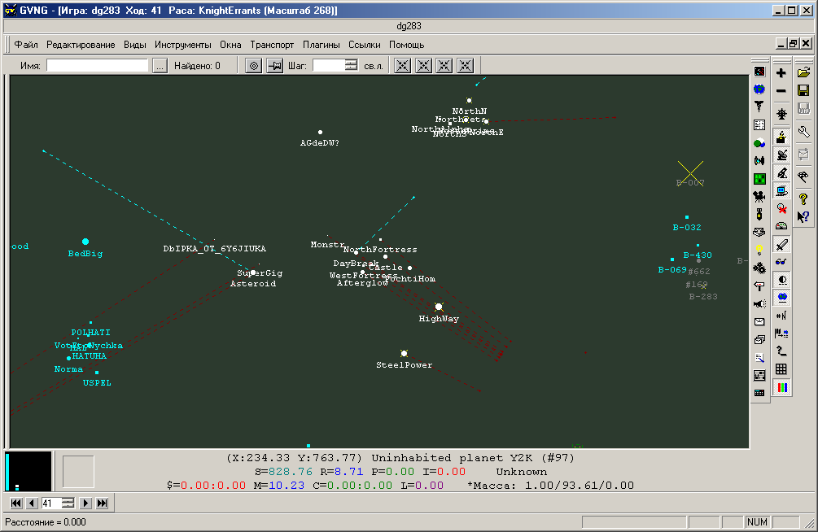Open the Плагины menu
Viewport: 818px width, 532px height.
click(321, 45)
